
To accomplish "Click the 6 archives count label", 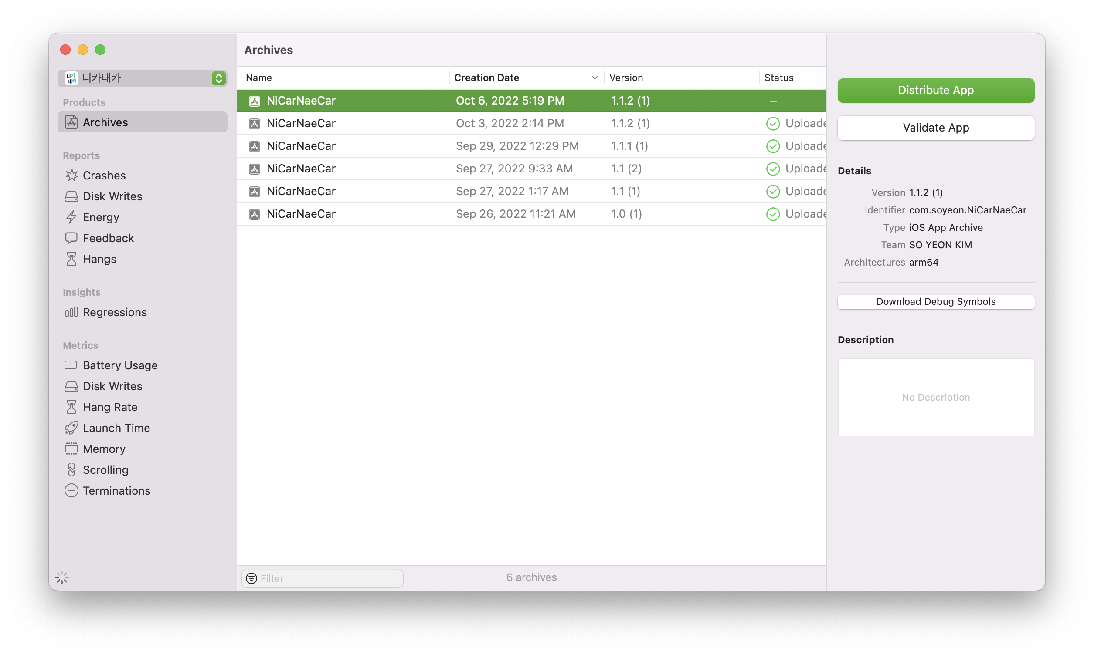I will point(531,577).
